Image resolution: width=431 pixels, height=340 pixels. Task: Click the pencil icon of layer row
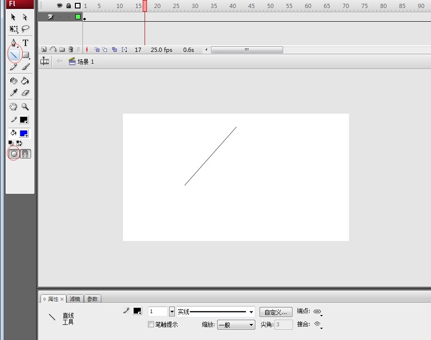coord(50,17)
